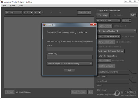139x99 pixels.
Task: Open the % units dropdown
Action: 37,12
